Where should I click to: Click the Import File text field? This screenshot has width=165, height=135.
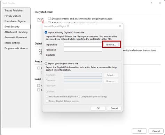(83, 45)
